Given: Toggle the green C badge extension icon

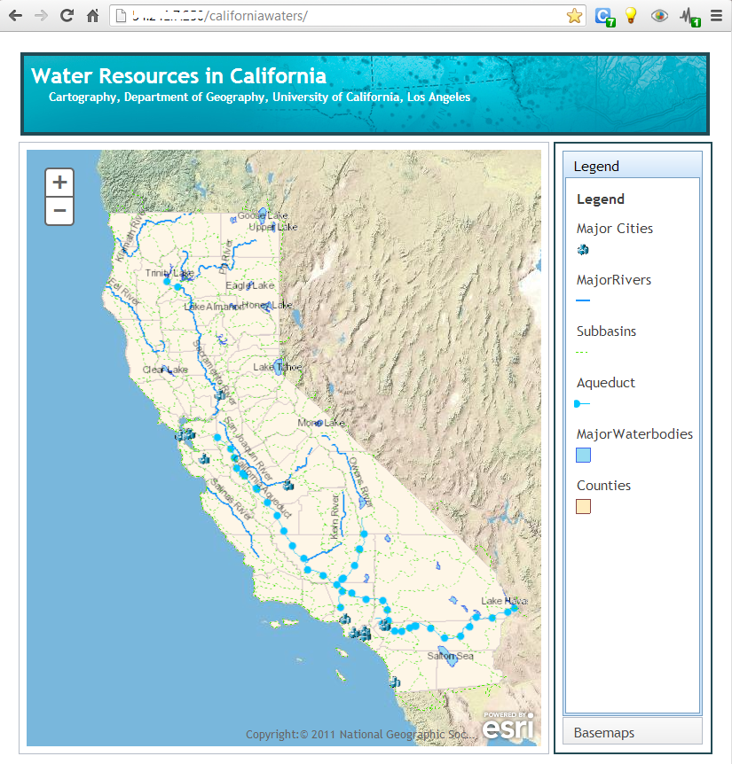Looking at the screenshot, I should coord(602,15).
